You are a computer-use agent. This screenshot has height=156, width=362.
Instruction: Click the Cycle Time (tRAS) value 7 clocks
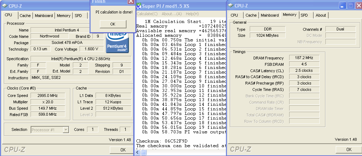pos(304,89)
